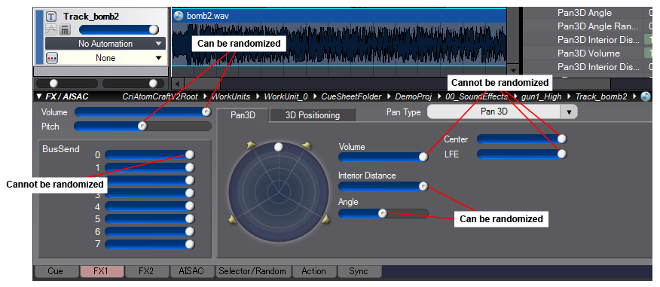Open the No Automation dropdown
The image size is (660, 287).
[105, 44]
